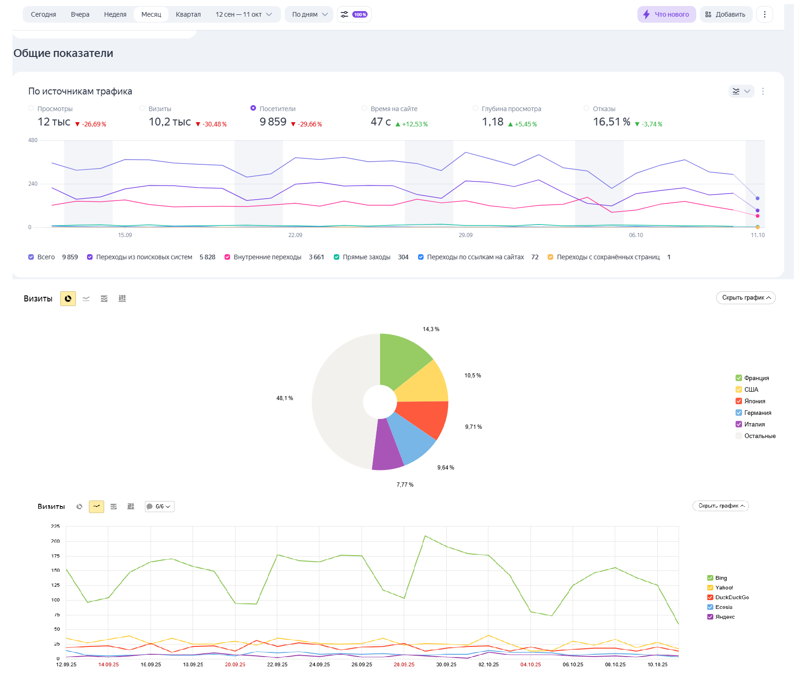
Task: Uncheck Внутренние переходы in chart legend
Action: (x=227, y=257)
